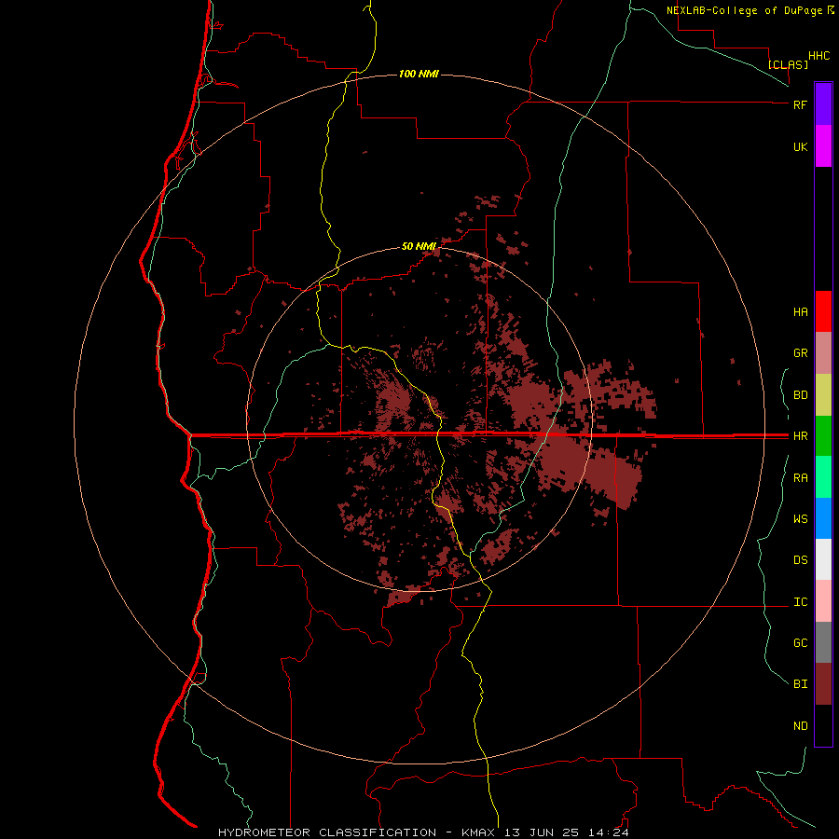Screen dimensions: 839x839
Task: Click the 50 NMI range ring label
Action: click(x=419, y=246)
